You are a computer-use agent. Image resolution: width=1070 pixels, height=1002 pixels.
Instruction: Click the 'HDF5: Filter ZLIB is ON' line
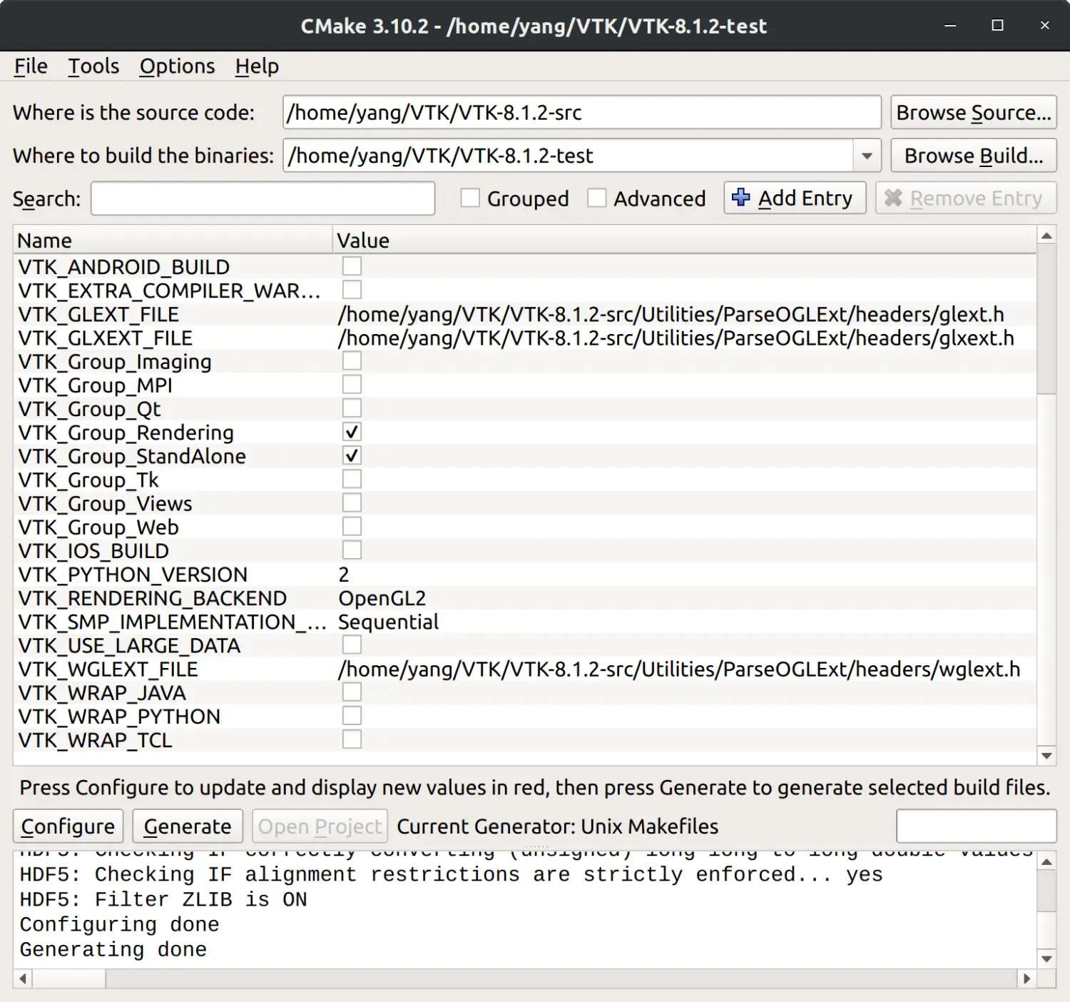[163, 899]
